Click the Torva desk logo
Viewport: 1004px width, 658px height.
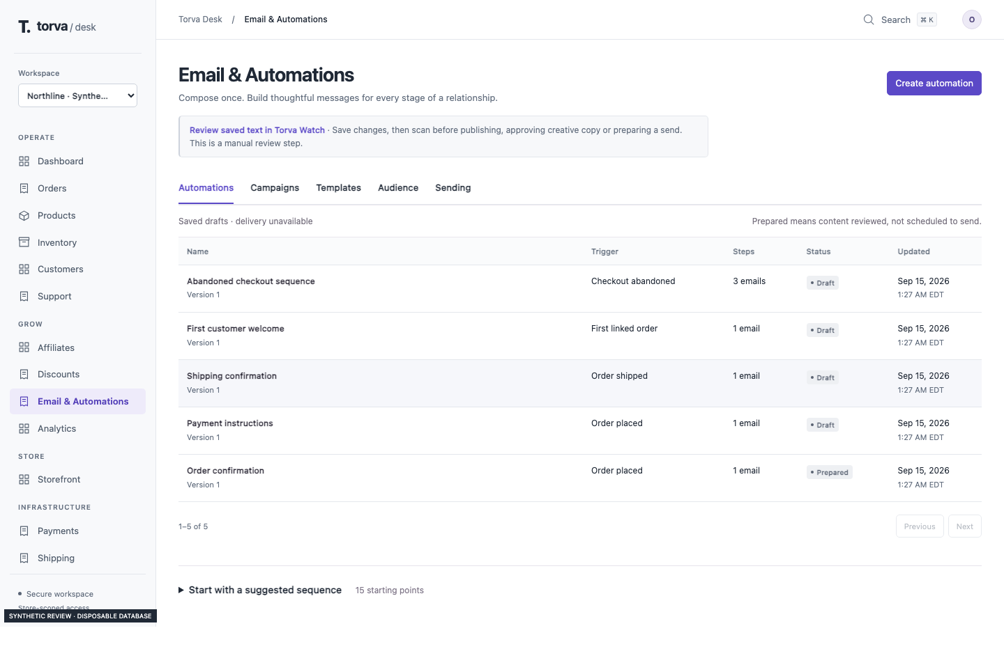coord(57,26)
